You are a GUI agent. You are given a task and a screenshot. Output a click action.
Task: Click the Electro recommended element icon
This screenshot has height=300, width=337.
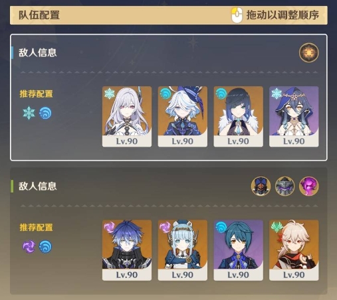(x=29, y=246)
